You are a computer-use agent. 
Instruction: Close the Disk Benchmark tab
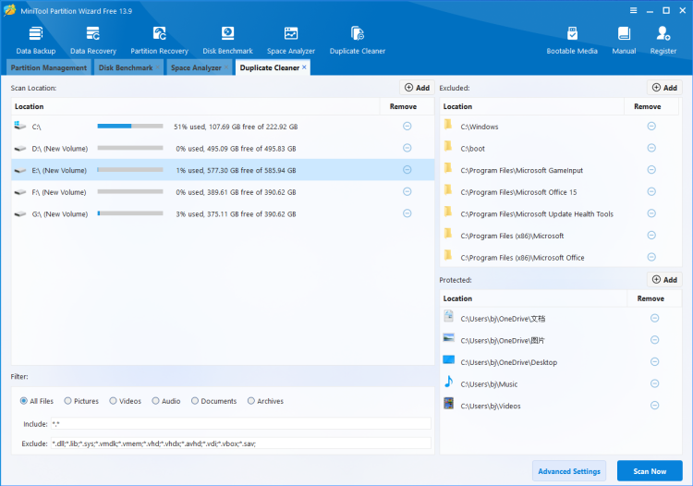click(157, 67)
